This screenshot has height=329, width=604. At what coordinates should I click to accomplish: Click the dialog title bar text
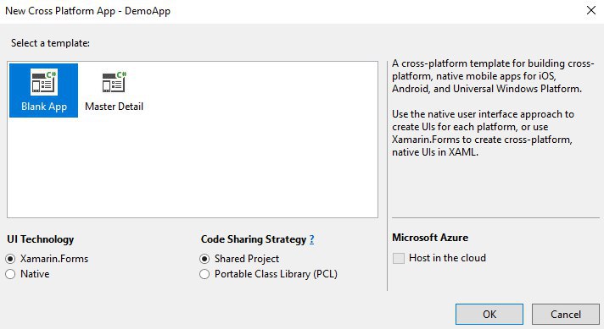[88, 11]
